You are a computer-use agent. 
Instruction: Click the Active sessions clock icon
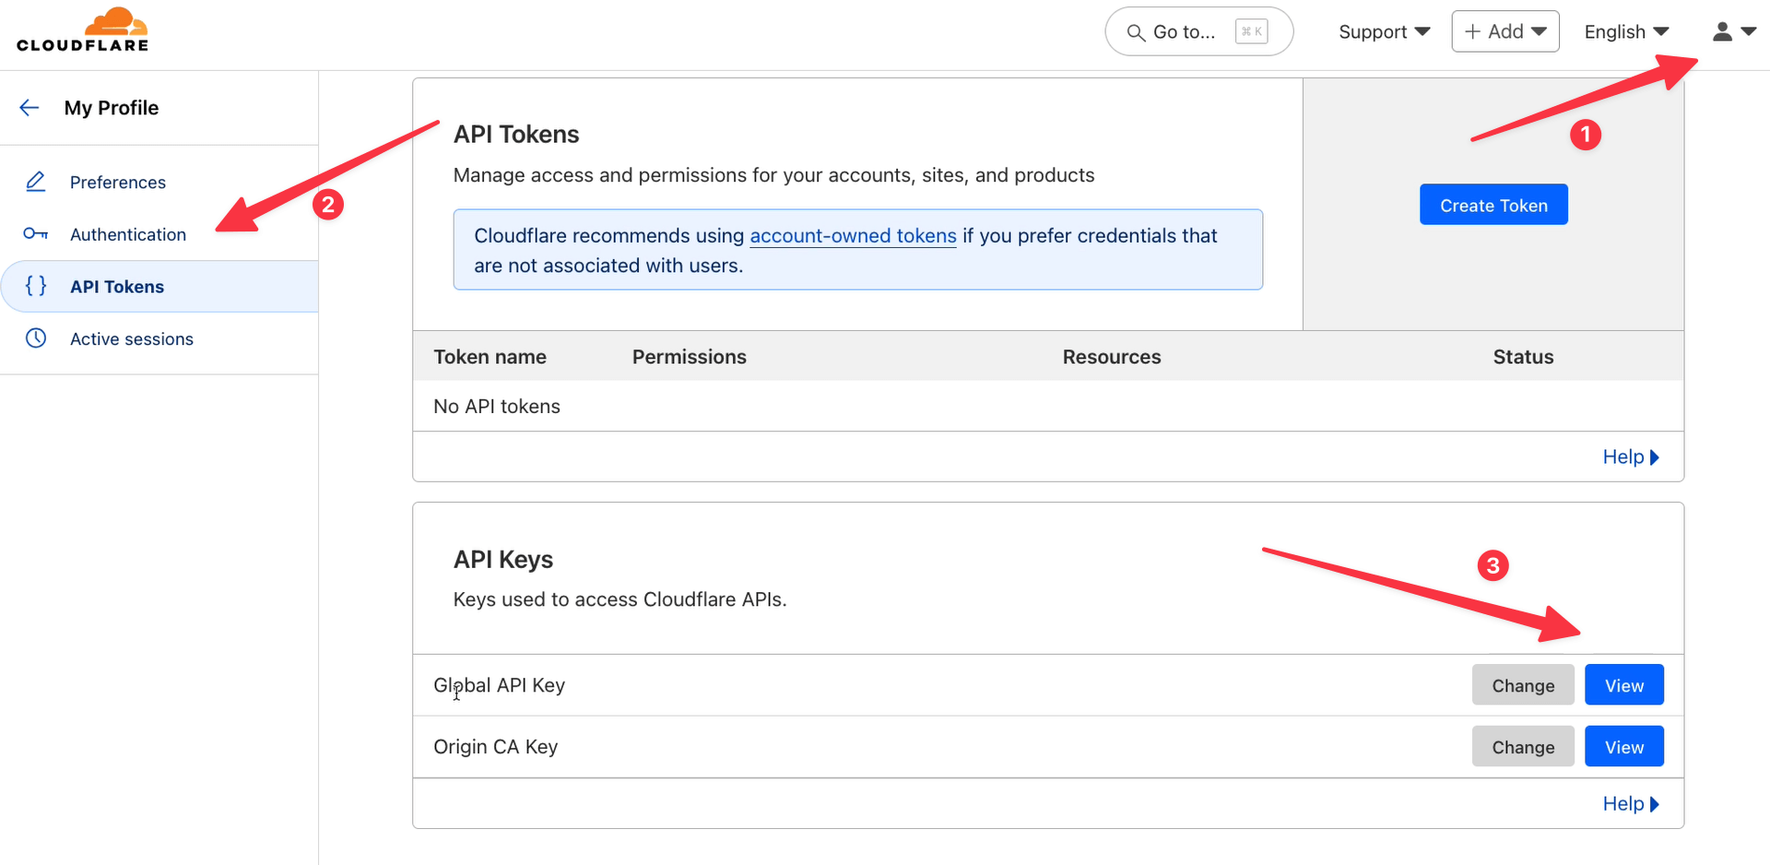[36, 338]
